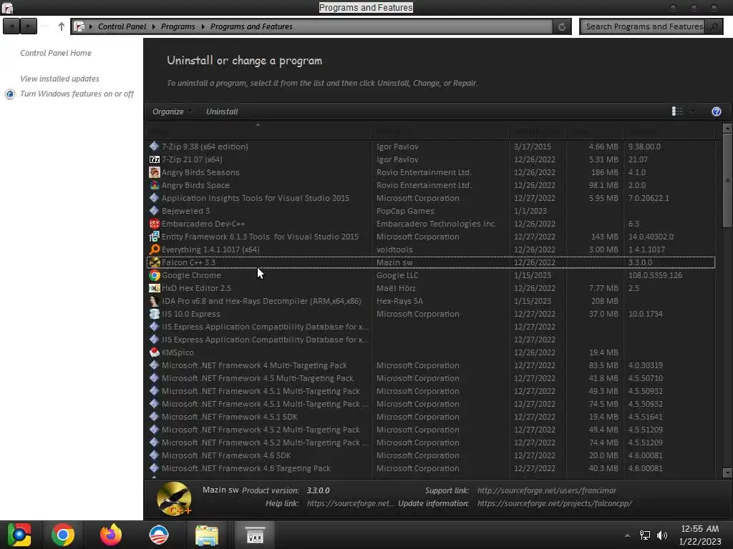Click the Falcon C++ eagle logo in details pane
This screenshot has height=549, width=733.
(x=174, y=498)
